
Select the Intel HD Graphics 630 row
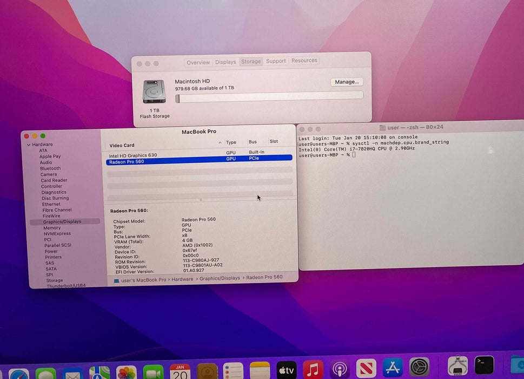pyautogui.click(x=199, y=154)
